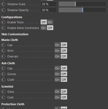The height and width of the screenshot is (109, 108).
Task: Turn On the Enable Tools option
Action: tap(50, 22)
